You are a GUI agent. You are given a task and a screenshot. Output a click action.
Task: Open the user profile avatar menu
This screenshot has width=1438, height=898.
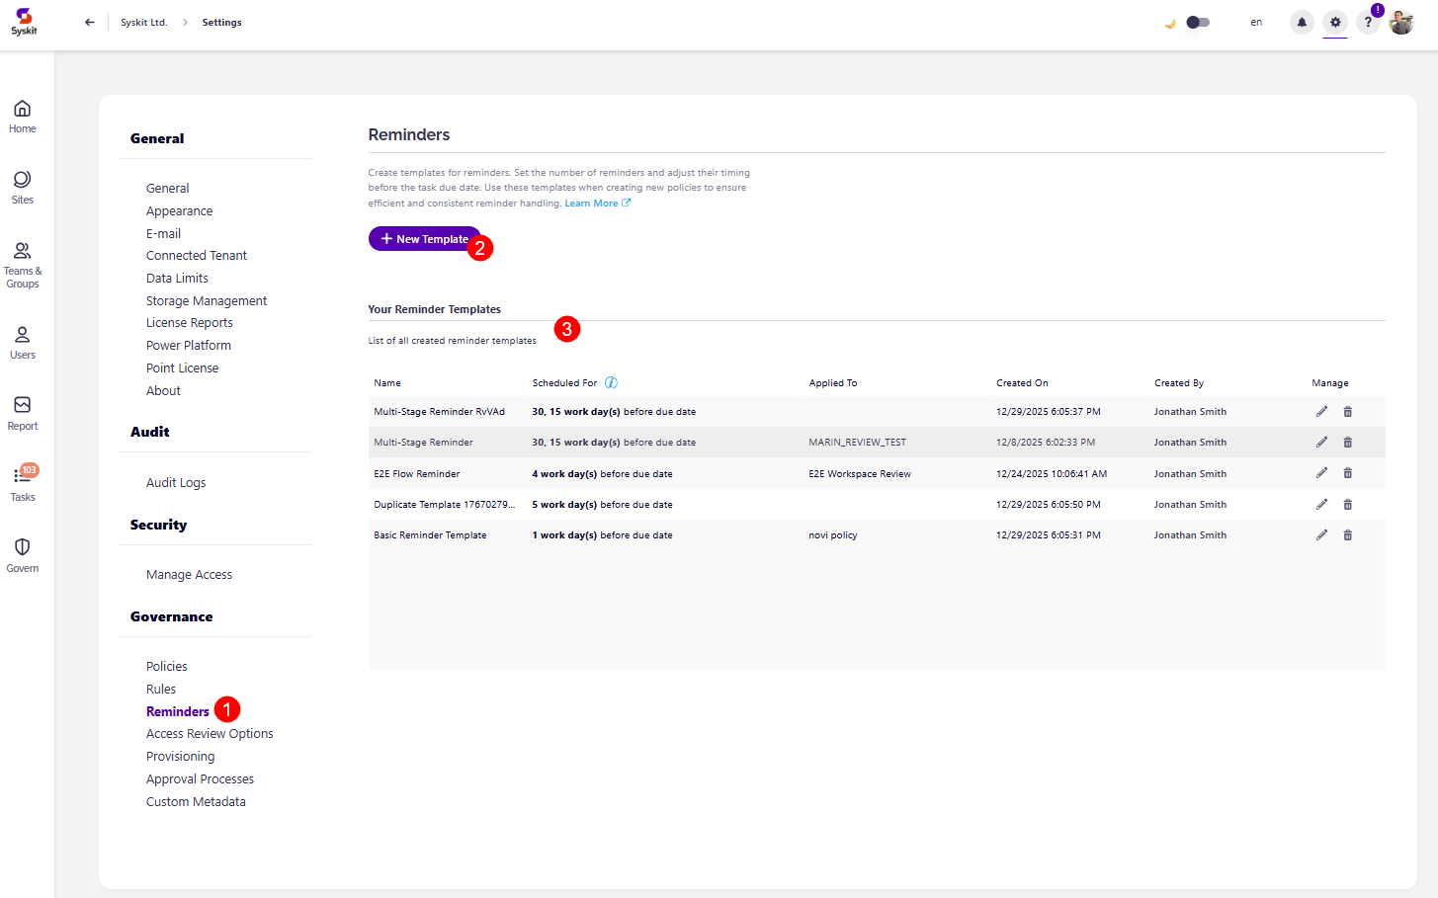(1400, 23)
